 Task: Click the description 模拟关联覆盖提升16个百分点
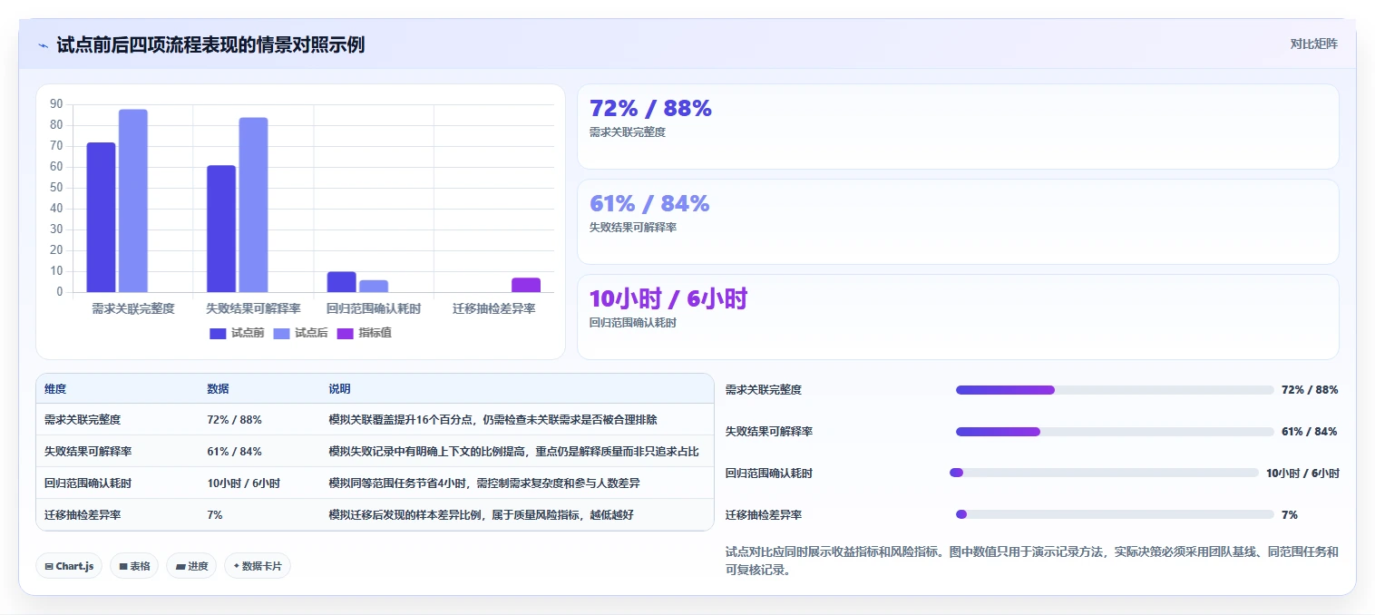[492, 420]
